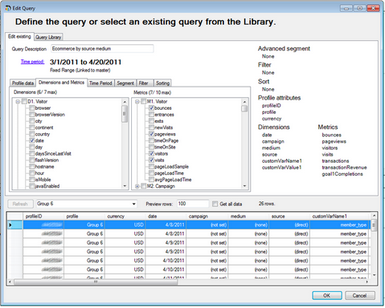Select the D1. Visitor tree item label

tap(38, 102)
